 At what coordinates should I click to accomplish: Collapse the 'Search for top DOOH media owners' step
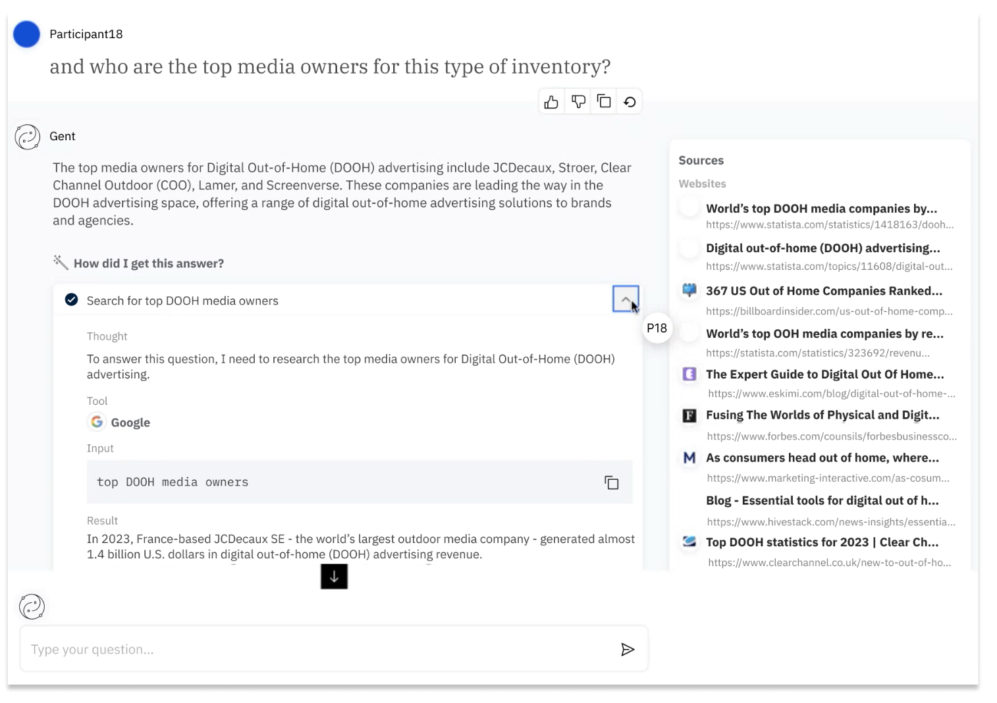tap(625, 299)
